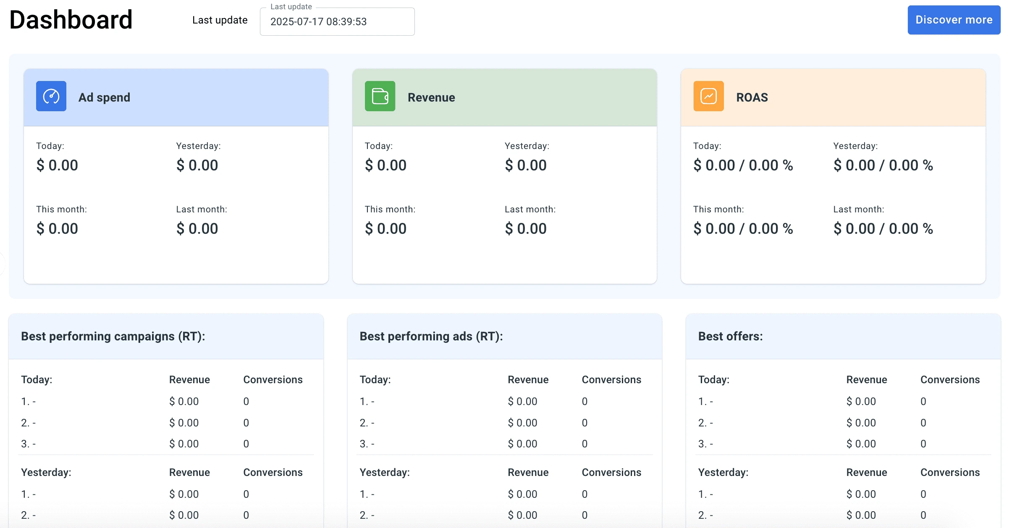Viewport: 1012px width, 528px height.
Task: Click campaigns Yesterday section label
Action: point(46,472)
